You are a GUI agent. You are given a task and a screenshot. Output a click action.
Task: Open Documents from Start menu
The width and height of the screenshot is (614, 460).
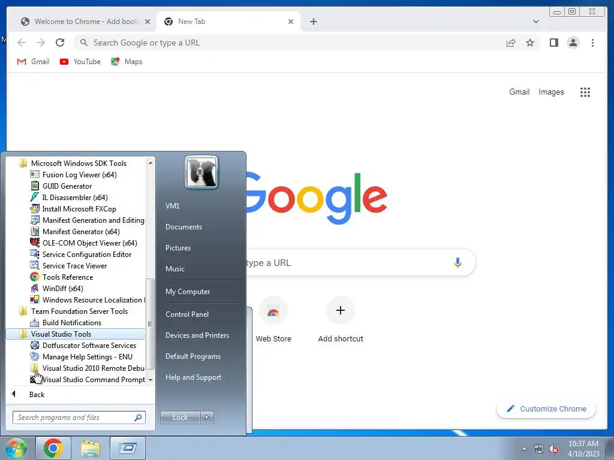(183, 227)
